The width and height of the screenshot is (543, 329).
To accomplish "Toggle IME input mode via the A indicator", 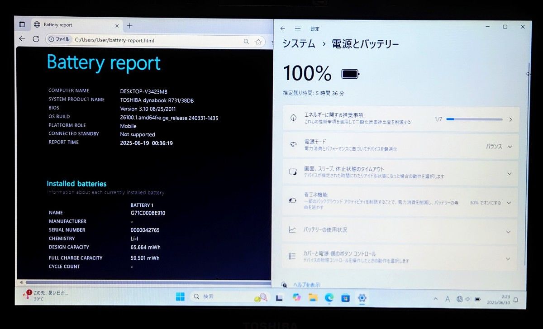I will [x=448, y=299].
